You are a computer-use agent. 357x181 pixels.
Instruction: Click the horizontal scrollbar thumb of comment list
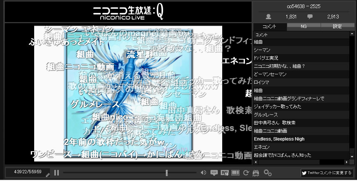pyautogui.click(x=289, y=162)
